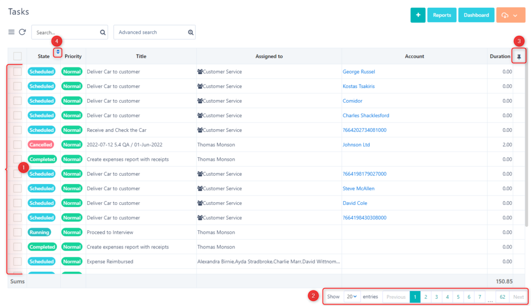Click the green plus icon to add a task

(x=418, y=15)
